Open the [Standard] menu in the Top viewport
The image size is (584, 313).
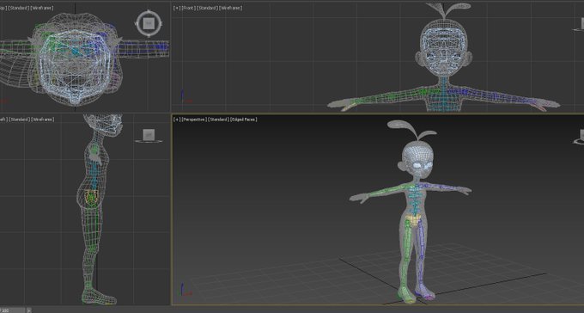coord(18,8)
